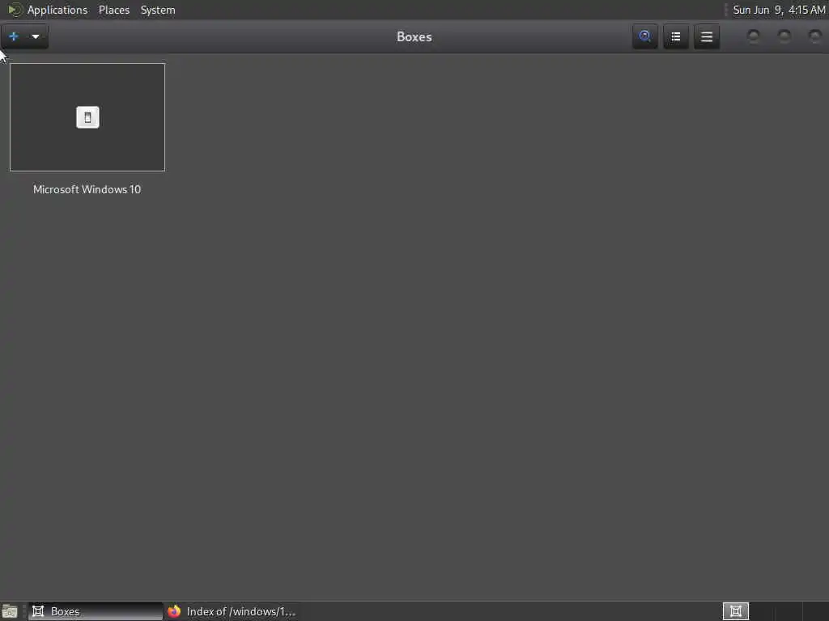
Task: Switch to list view icon
Action: point(676,36)
